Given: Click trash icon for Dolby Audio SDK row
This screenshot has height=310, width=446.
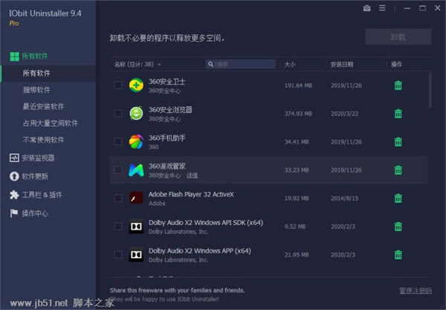Looking at the screenshot, I should pyautogui.click(x=398, y=227).
